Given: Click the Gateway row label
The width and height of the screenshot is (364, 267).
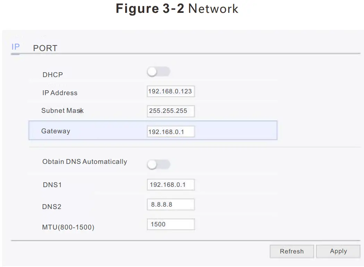Looking at the screenshot, I should click(x=56, y=131).
